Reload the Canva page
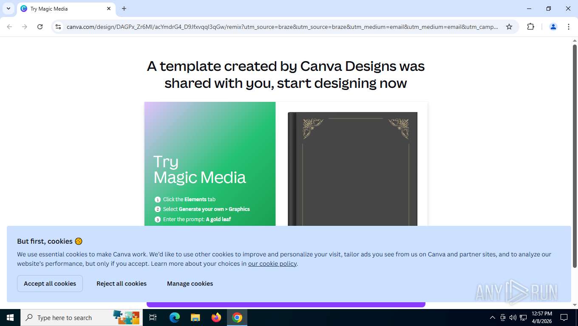The height and width of the screenshot is (326, 578). (x=40, y=27)
